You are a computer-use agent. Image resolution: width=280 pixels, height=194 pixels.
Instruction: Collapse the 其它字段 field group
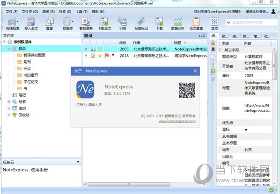pos(220,50)
